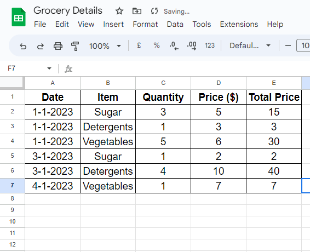Open the 123 more formats menu
This screenshot has width=310, height=252.
[x=210, y=45]
